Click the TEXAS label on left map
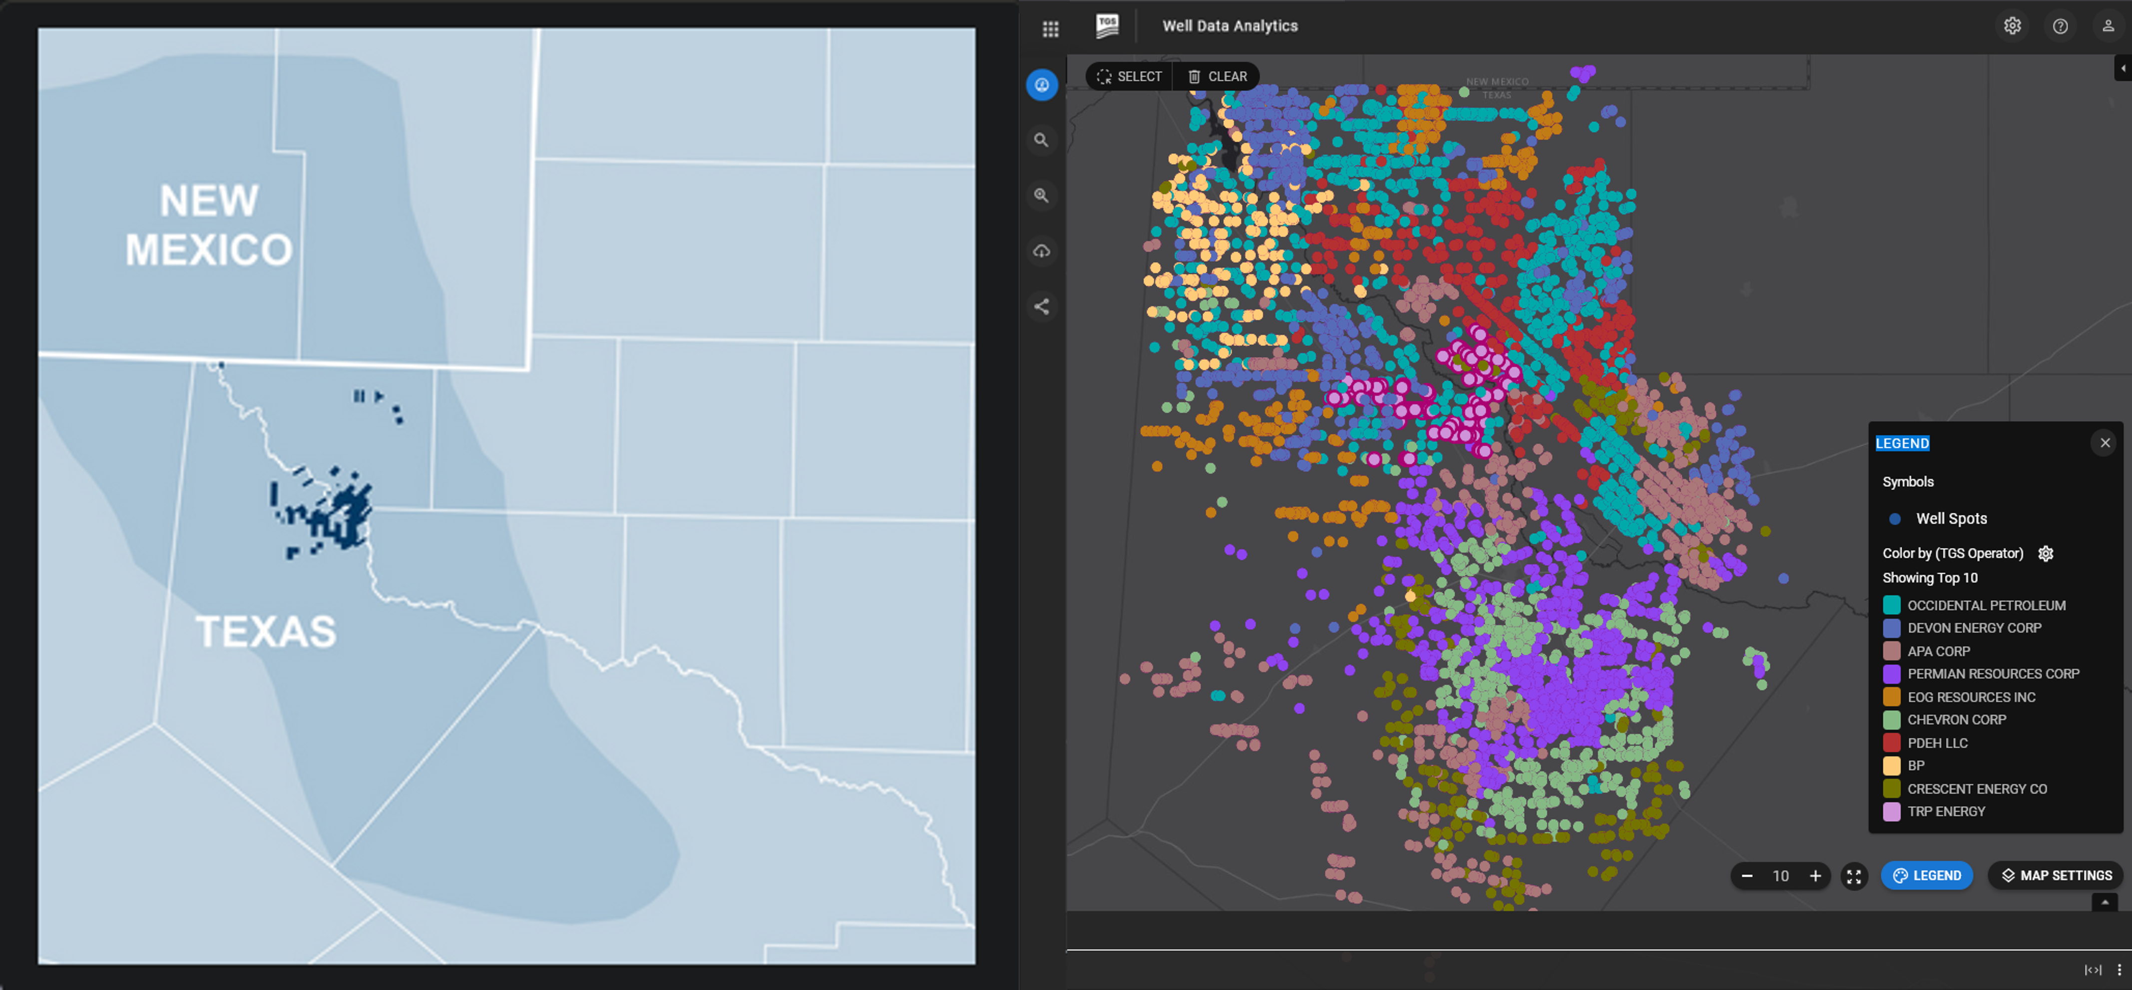Screen dimensions: 2132x990 pyautogui.click(x=266, y=632)
